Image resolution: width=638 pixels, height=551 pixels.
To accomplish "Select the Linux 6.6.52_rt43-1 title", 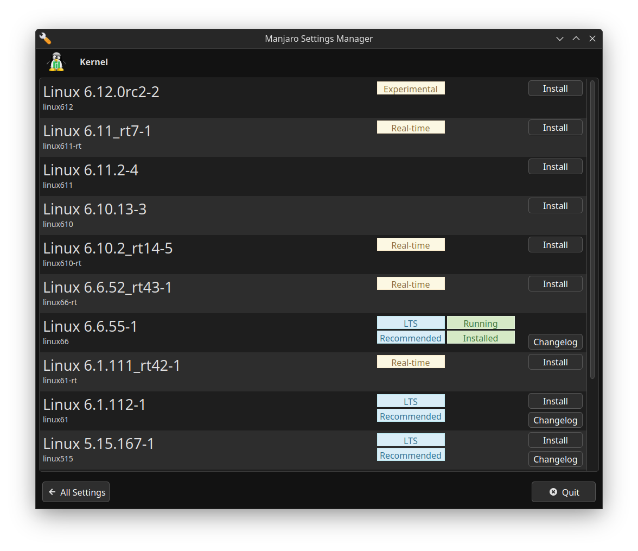I will 107,287.
